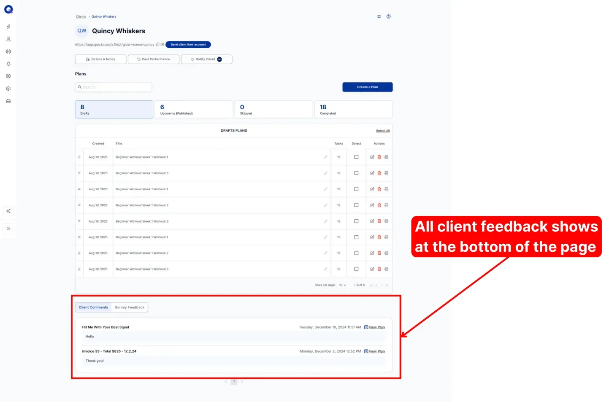Open the bell notifications icon in the sidebar
The image size is (609, 402).
click(8, 64)
